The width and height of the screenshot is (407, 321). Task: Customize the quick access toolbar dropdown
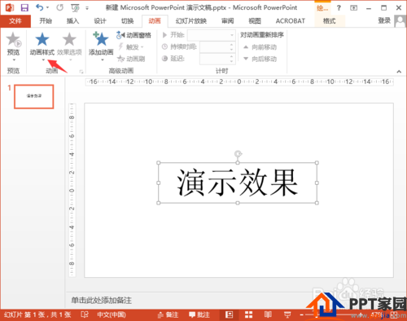(x=87, y=8)
